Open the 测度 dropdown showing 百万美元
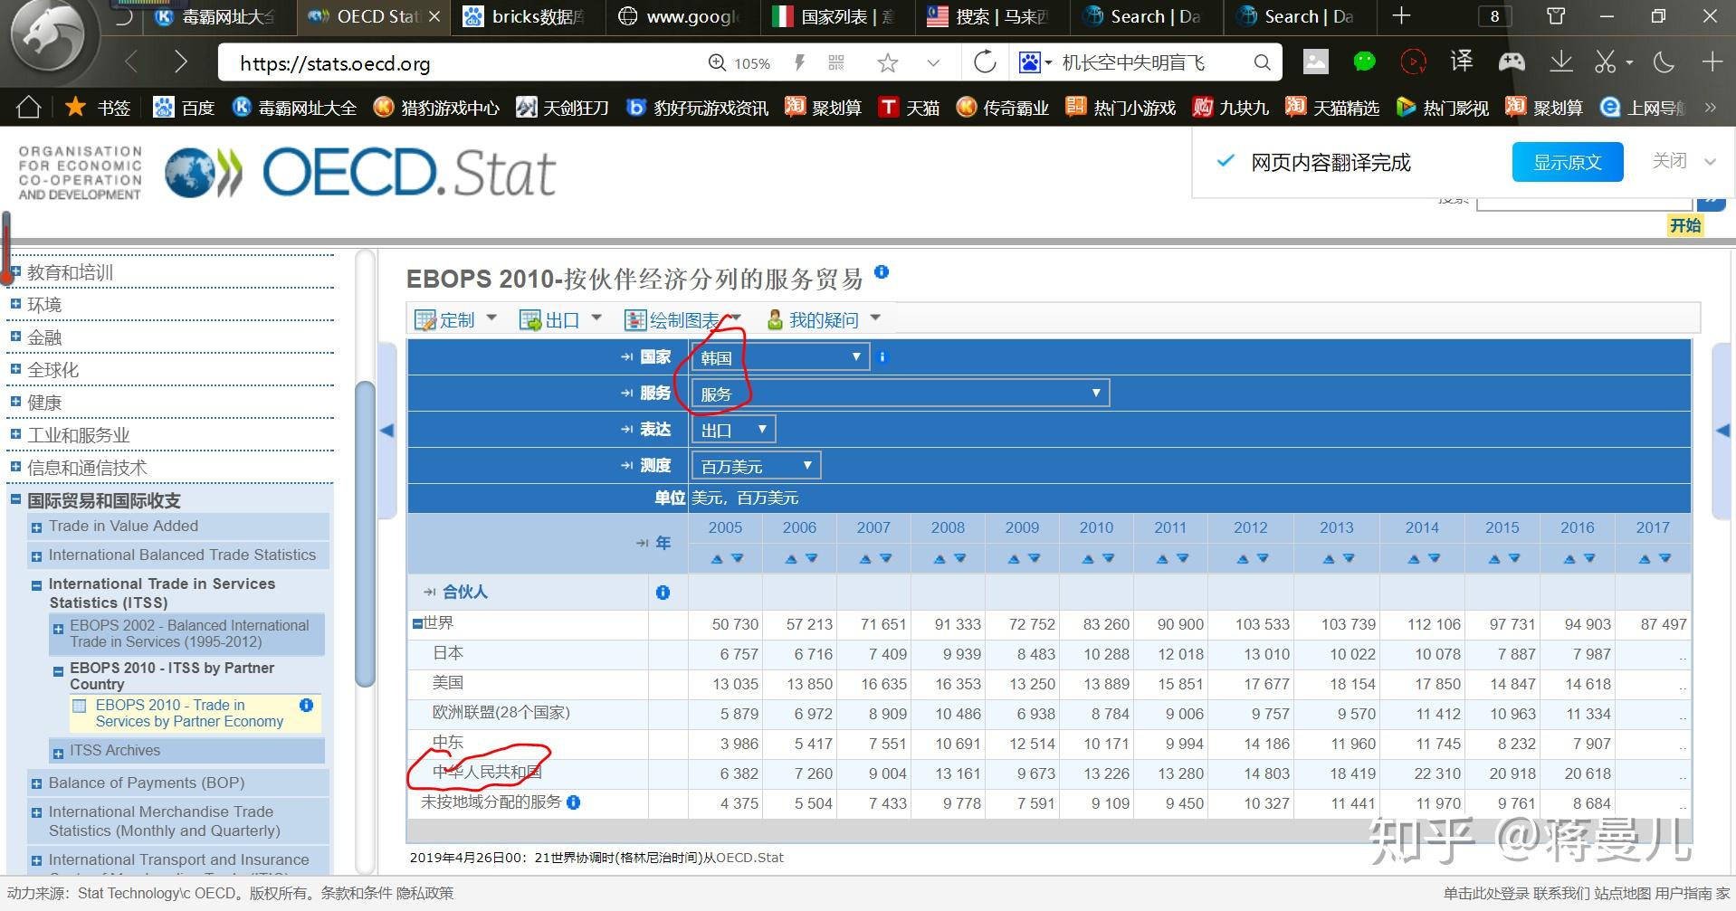1736x911 pixels. (x=756, y=466)
